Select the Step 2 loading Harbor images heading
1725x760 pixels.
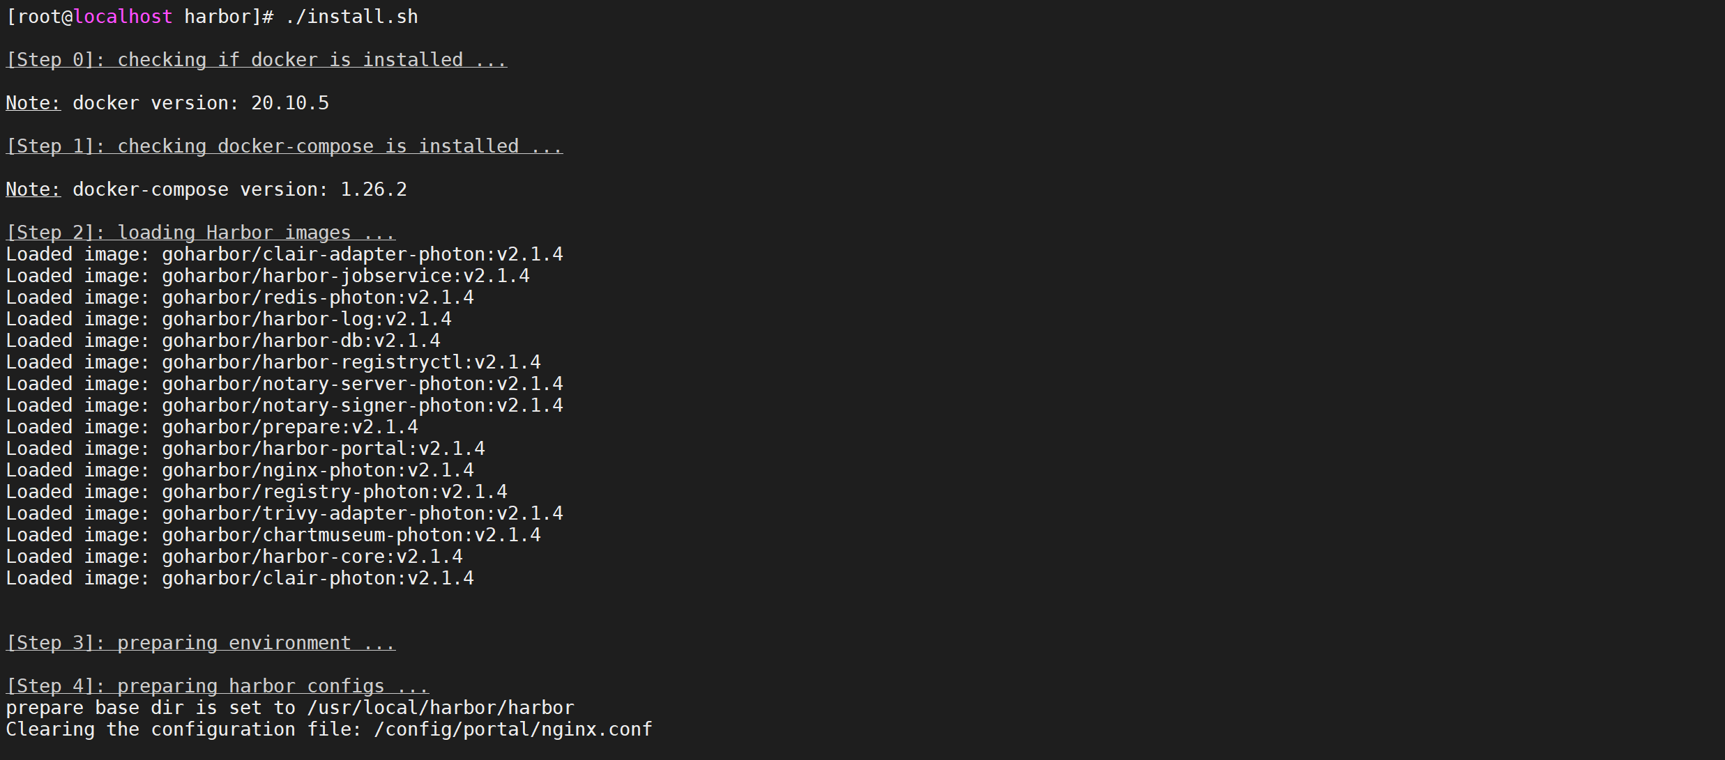tap(201, 233)
